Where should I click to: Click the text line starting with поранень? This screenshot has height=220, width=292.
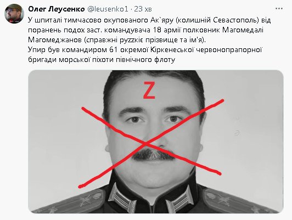[x=145, y=30]
